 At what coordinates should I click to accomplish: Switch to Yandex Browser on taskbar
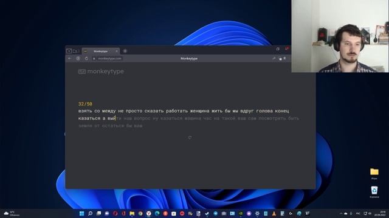coord(148,213)
